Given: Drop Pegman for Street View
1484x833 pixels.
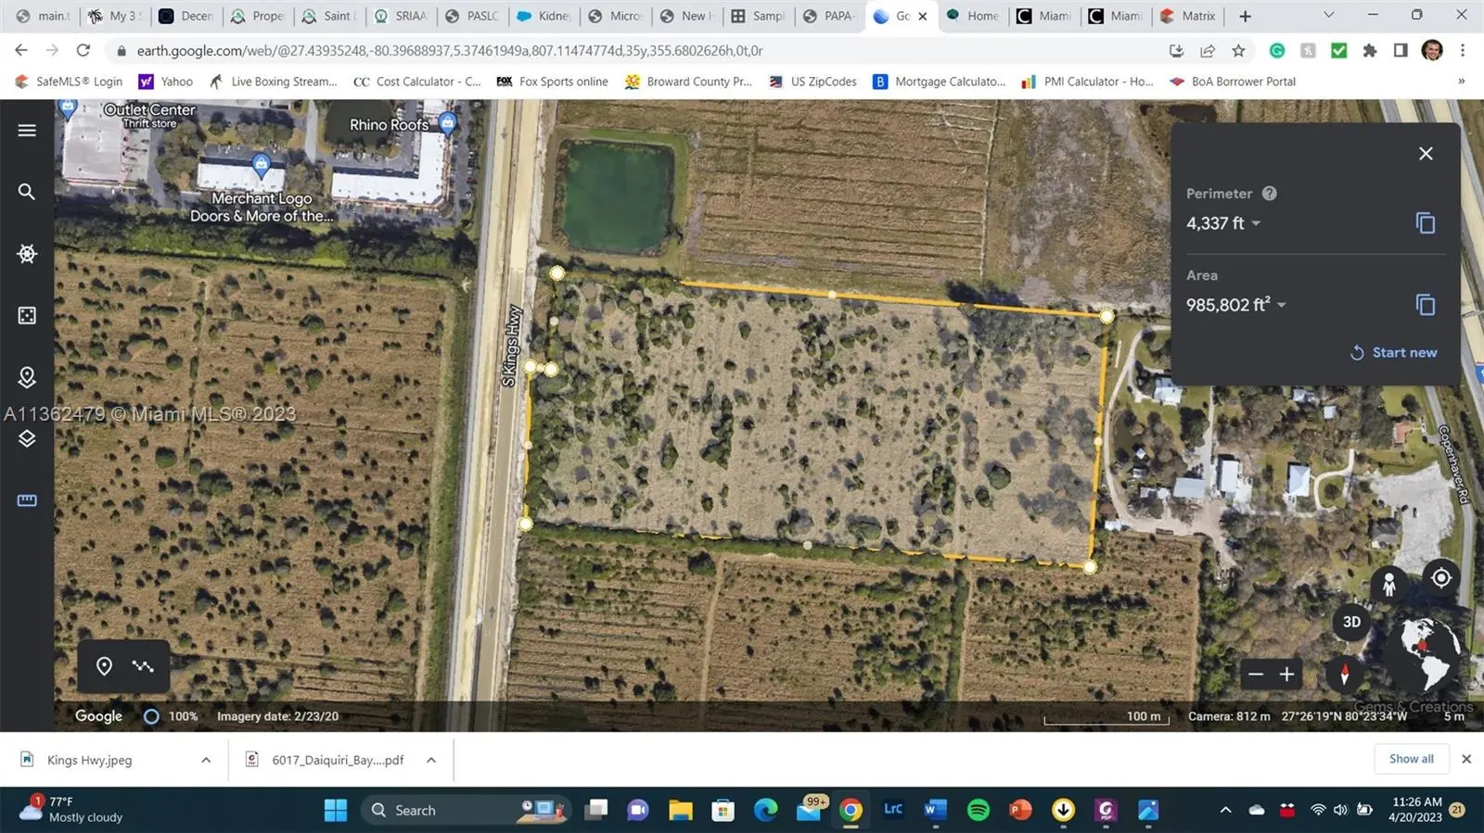Looking at the screenshot, I should pyautogui.click(x=1388, y=584).
